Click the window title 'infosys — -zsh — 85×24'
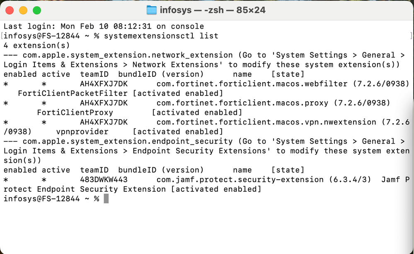 click(x=212, y=10)
